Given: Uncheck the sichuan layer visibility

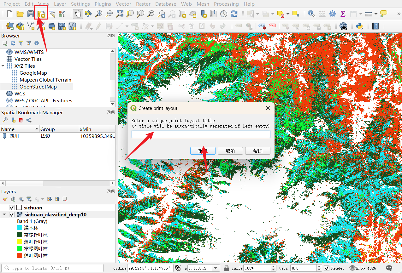Looking at the screenshot, I should tap(12, 208).
